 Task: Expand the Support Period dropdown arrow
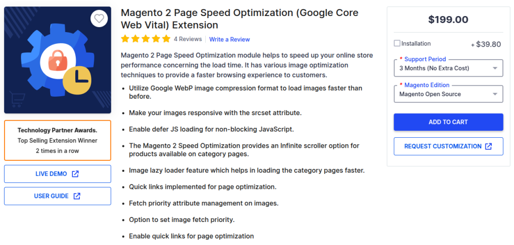[x=495, y=68]
